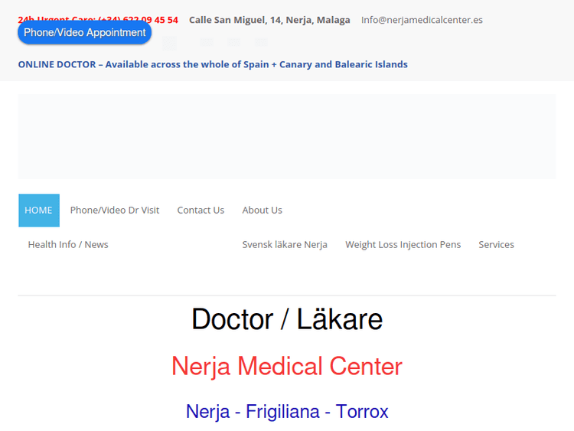The image size is (574, 431).
Task: Click the Nerja - Frigiliana - Torrox text
Action: (287, 412)
